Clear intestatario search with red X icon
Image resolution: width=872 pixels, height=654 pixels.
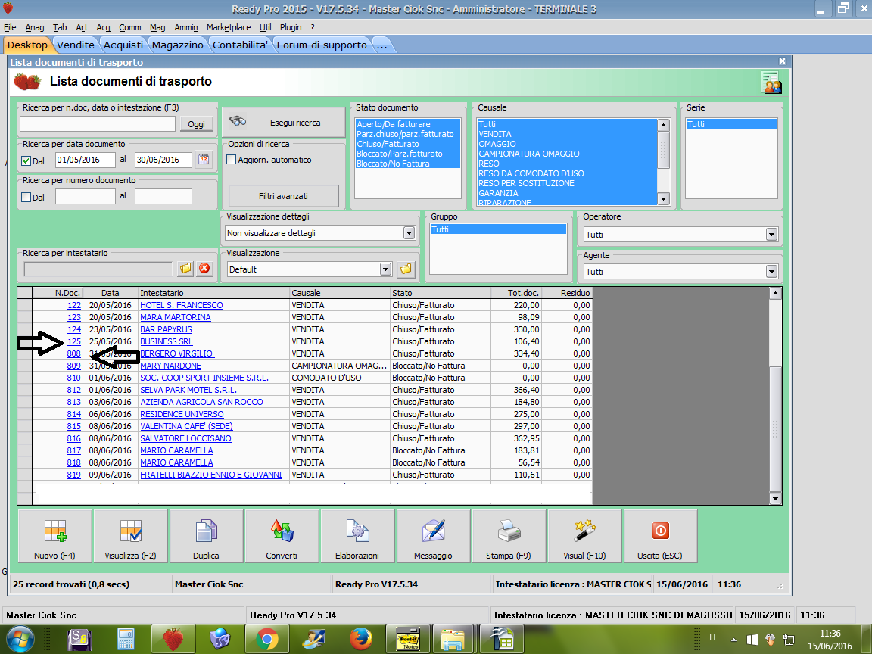pos(204,269)
